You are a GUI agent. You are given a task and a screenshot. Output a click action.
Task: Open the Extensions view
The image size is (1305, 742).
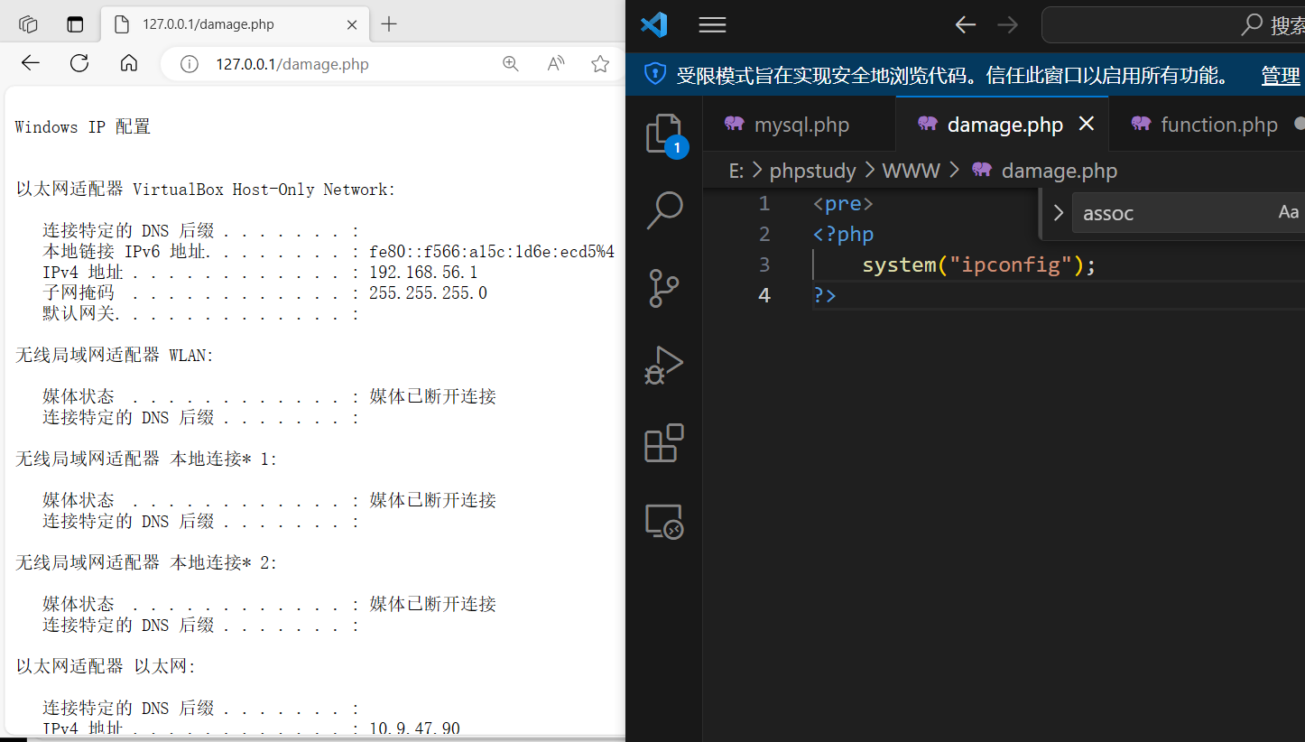[x=664, y=443]
